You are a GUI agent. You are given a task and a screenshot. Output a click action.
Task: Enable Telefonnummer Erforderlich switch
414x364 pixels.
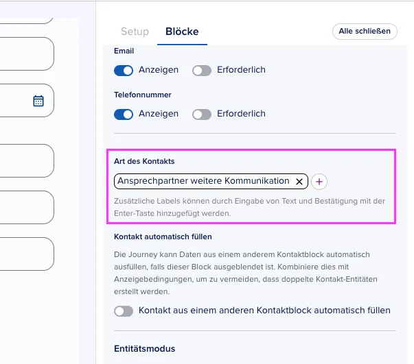(x=202, y=114)
